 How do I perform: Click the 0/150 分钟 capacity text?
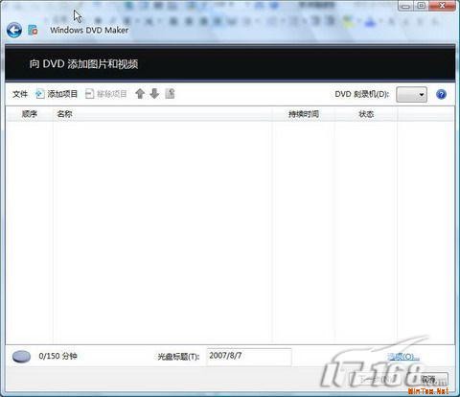pyautogui.click(x=57, y=356)
